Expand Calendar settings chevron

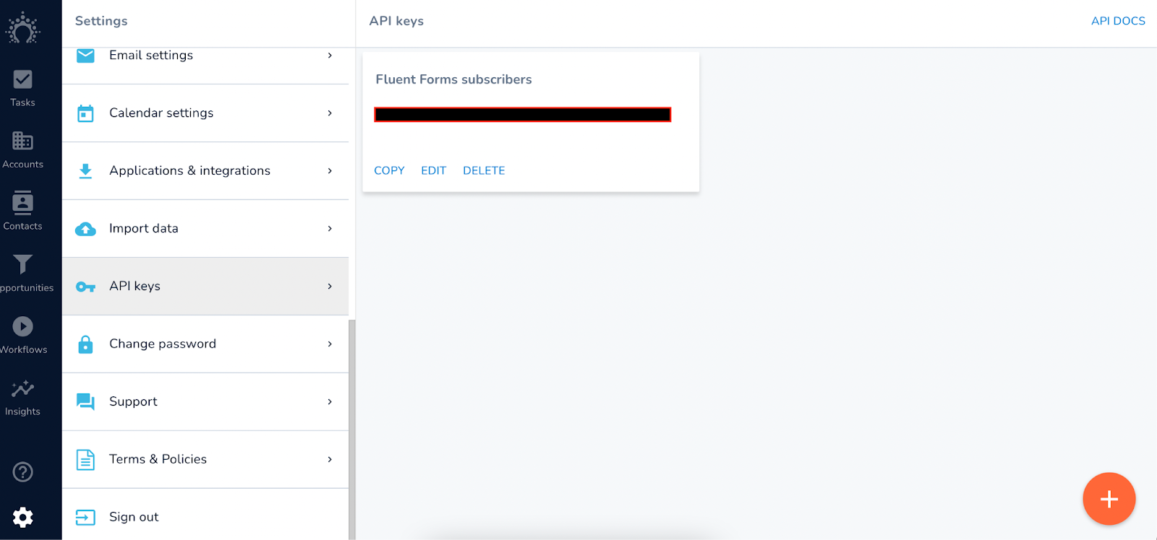(330, 113)
